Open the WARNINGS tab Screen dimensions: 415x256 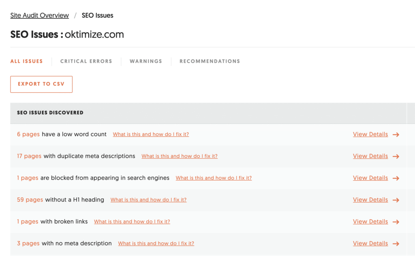[146, 61]
